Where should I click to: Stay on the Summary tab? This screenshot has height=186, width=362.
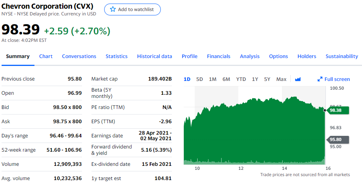point(18,56)
